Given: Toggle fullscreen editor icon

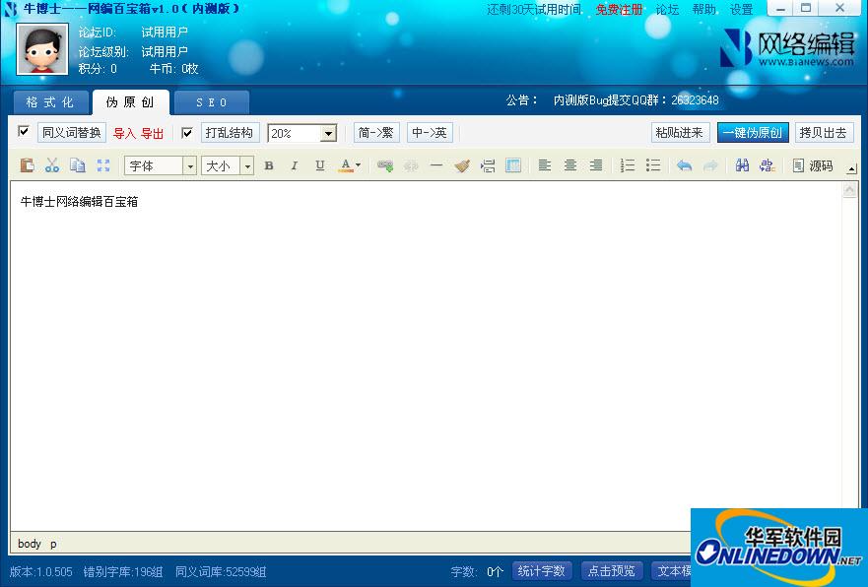Looking at the screenshot, I should [103, 165].
